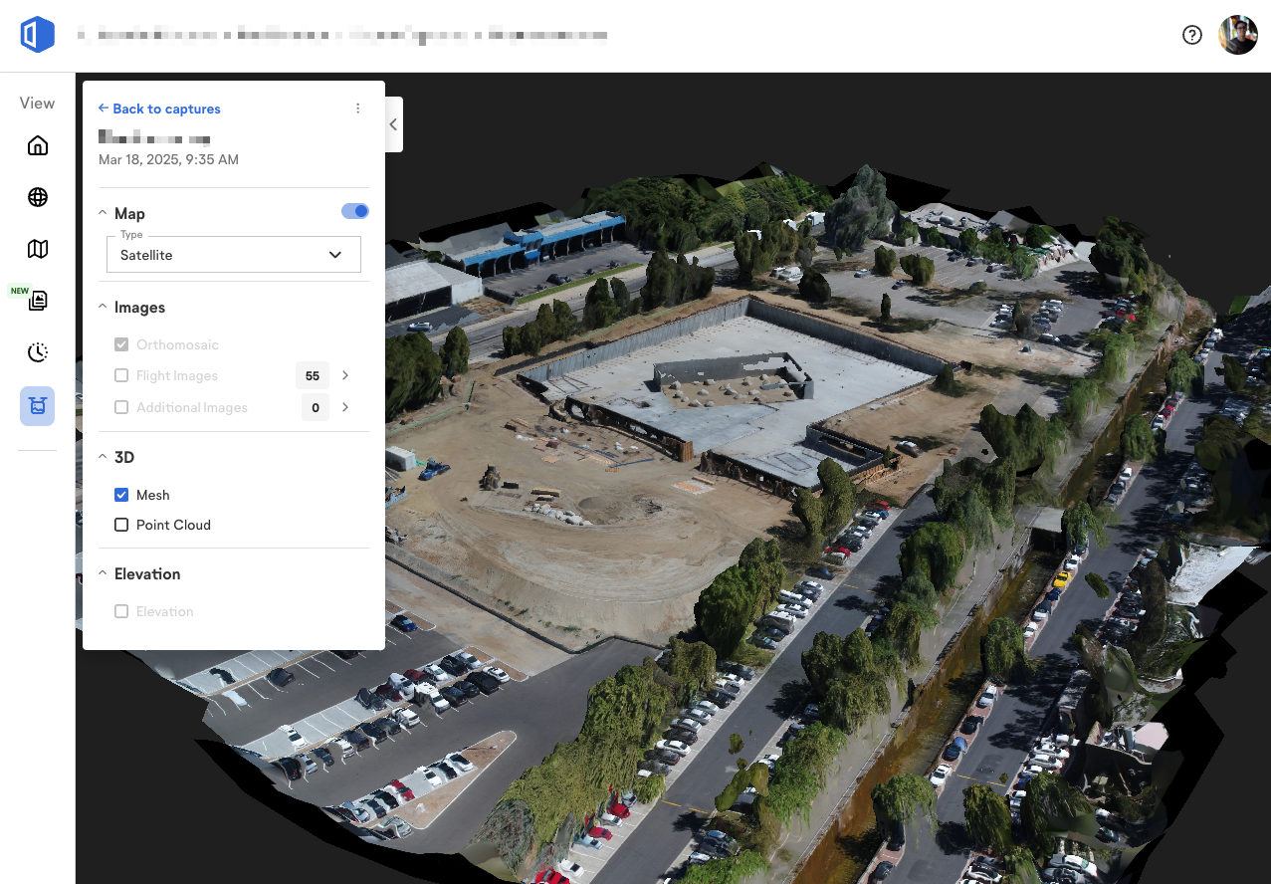Collapse the Images section
The width and height of the screenshot is (1271, 884).
pos(104,308)
